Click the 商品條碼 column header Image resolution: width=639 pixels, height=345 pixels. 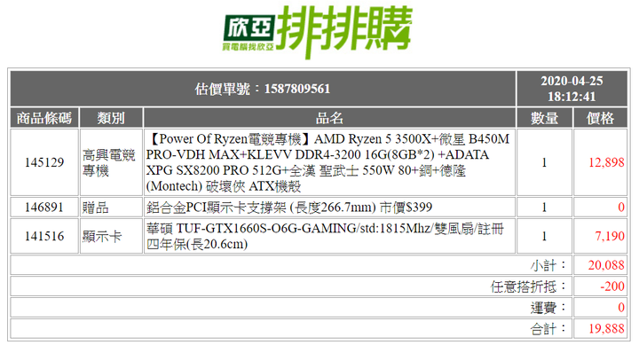click(44, 118)
